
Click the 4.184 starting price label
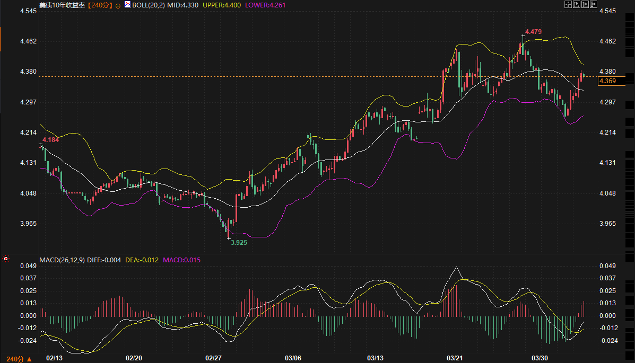point(50,139)
